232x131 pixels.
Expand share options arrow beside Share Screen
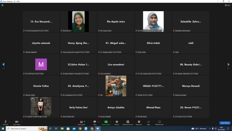point(111,122)
